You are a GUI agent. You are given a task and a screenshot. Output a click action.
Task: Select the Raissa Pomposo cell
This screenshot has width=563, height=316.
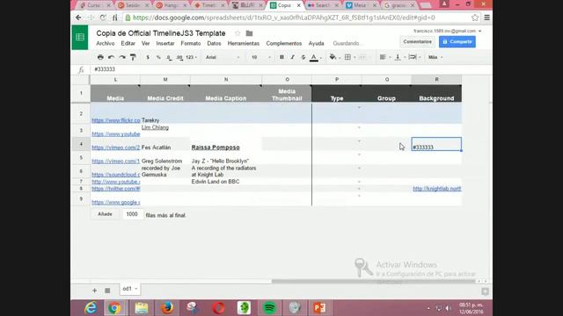pos(226,144)
